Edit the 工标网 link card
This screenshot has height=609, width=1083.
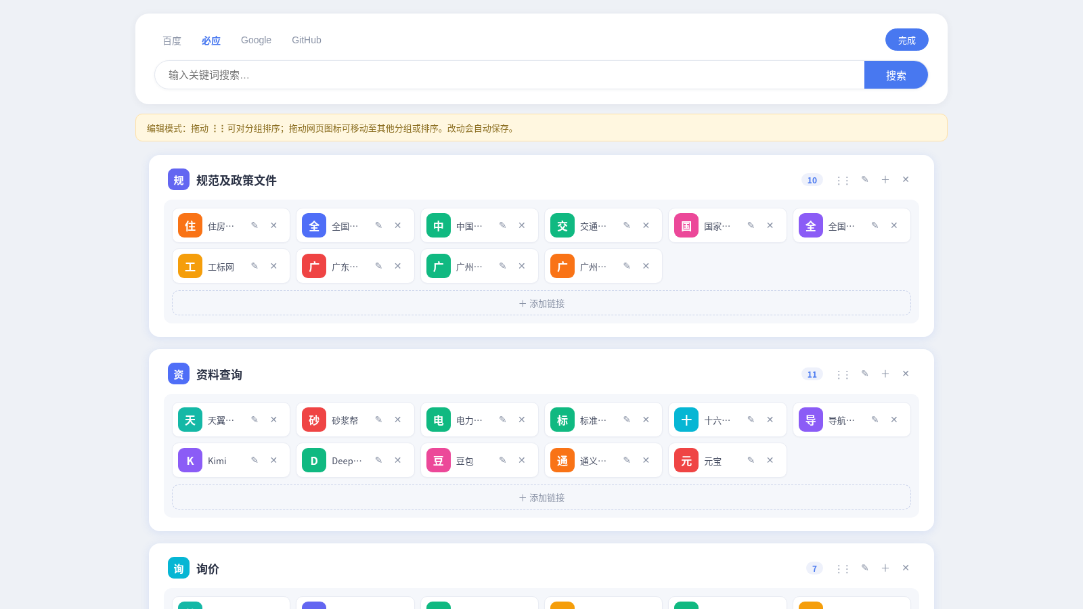[x=255, y=266]
